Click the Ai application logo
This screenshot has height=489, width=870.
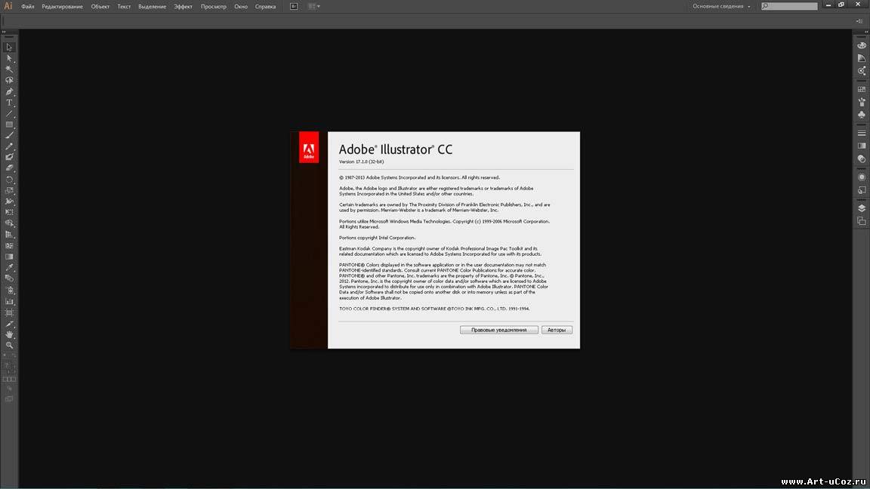[x=8, y=6]
